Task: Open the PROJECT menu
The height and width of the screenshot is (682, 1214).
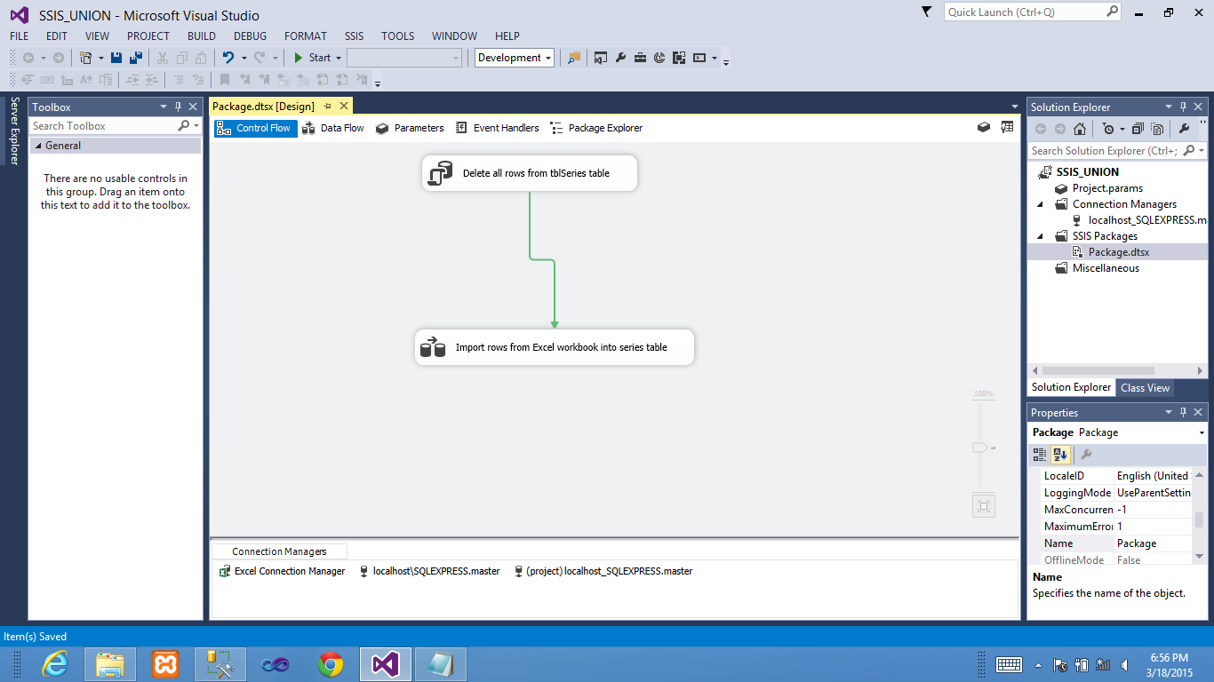Action: click(x=148, y=36)
